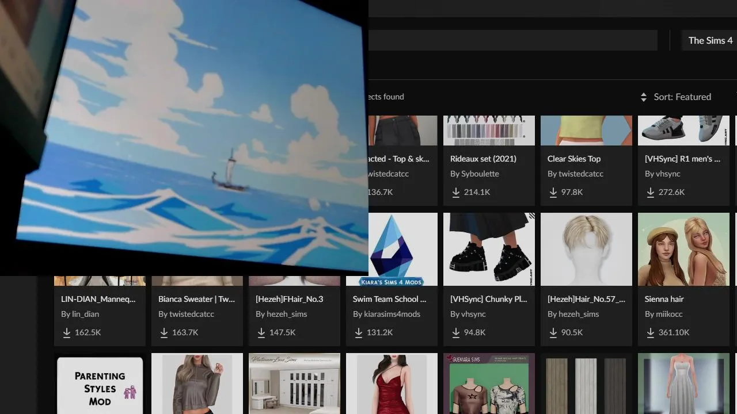Viewport: 737px width, 414px height.
Task: Select The Sims 4 game tab
Action: (710, 40)
